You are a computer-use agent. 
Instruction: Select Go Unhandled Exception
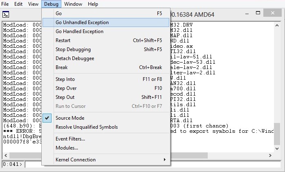click(x=82, y=22)
